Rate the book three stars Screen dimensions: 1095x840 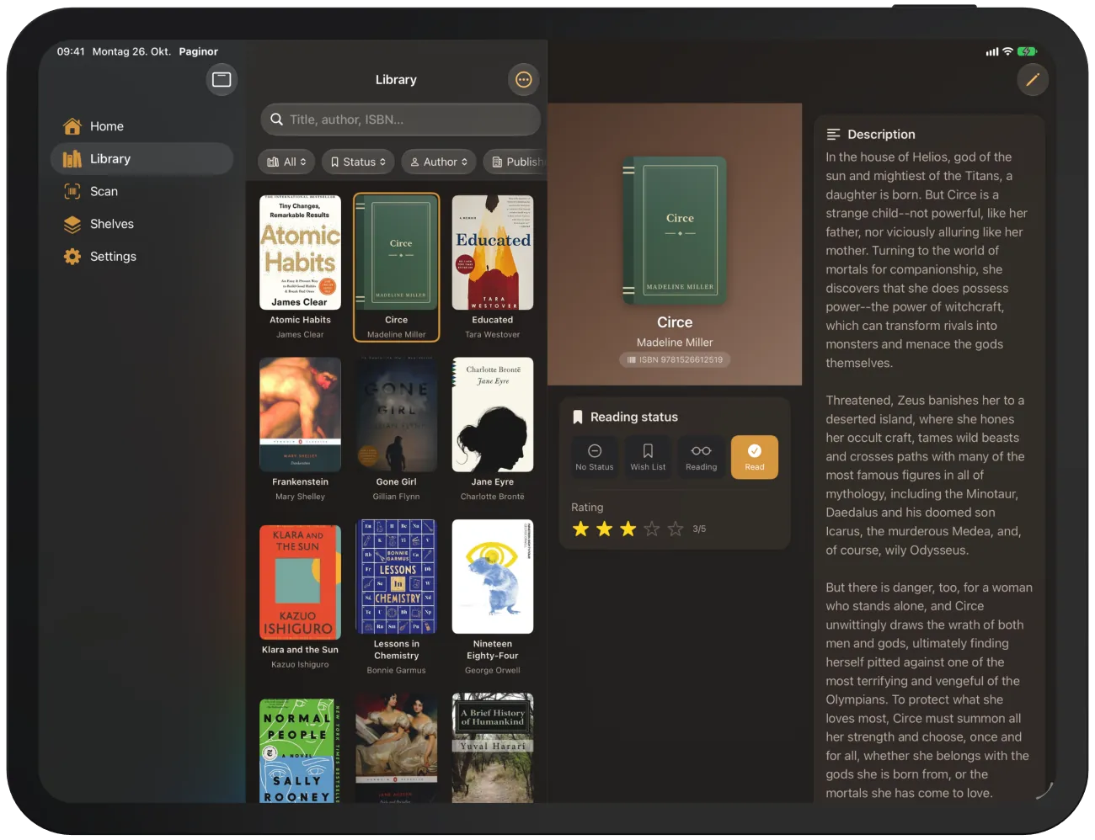(628, 529)
